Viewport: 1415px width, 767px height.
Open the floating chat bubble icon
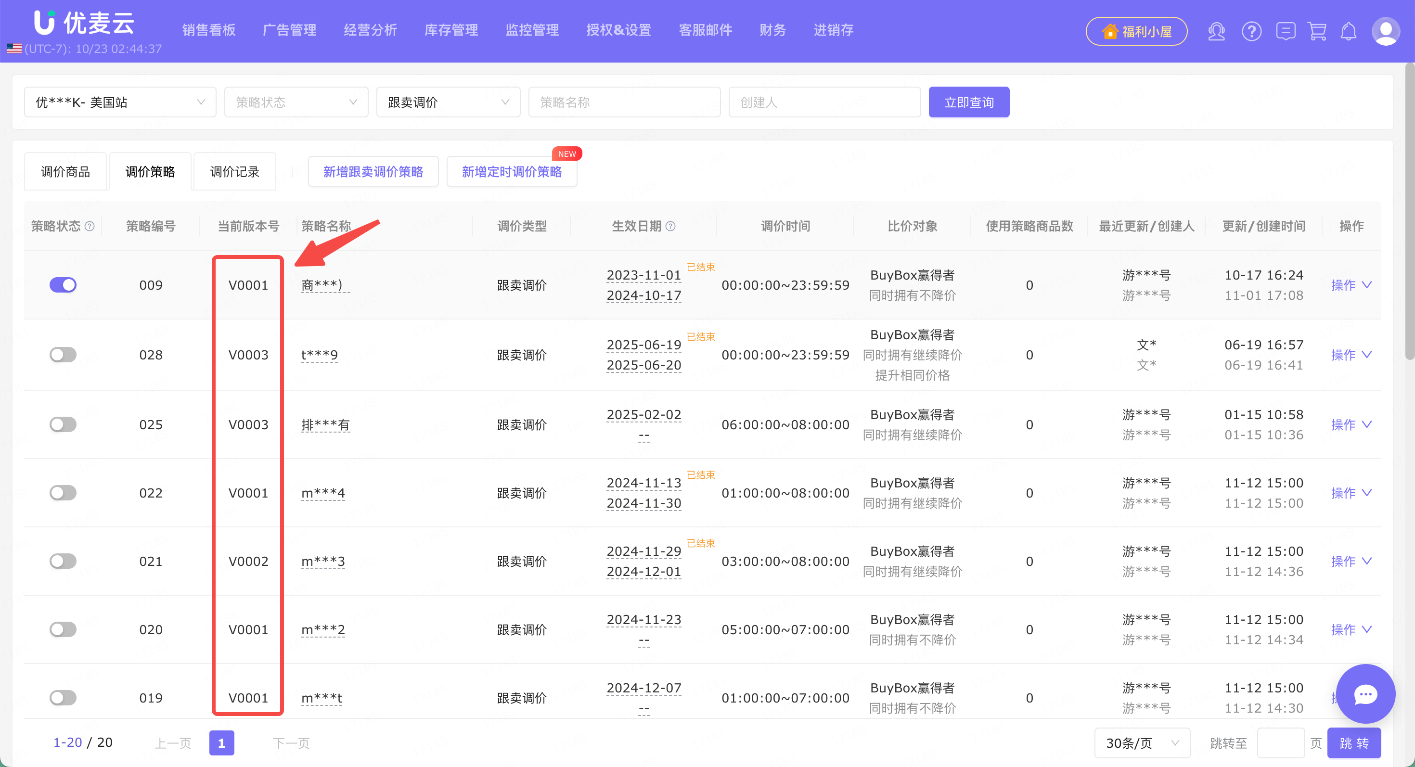coord(1365,694)
